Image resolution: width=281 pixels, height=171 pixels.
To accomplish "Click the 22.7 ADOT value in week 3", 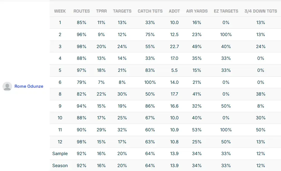I will (174, 47).
